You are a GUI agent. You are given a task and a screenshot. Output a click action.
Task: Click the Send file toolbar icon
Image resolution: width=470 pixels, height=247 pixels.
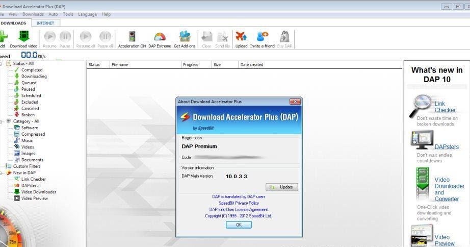222,37
